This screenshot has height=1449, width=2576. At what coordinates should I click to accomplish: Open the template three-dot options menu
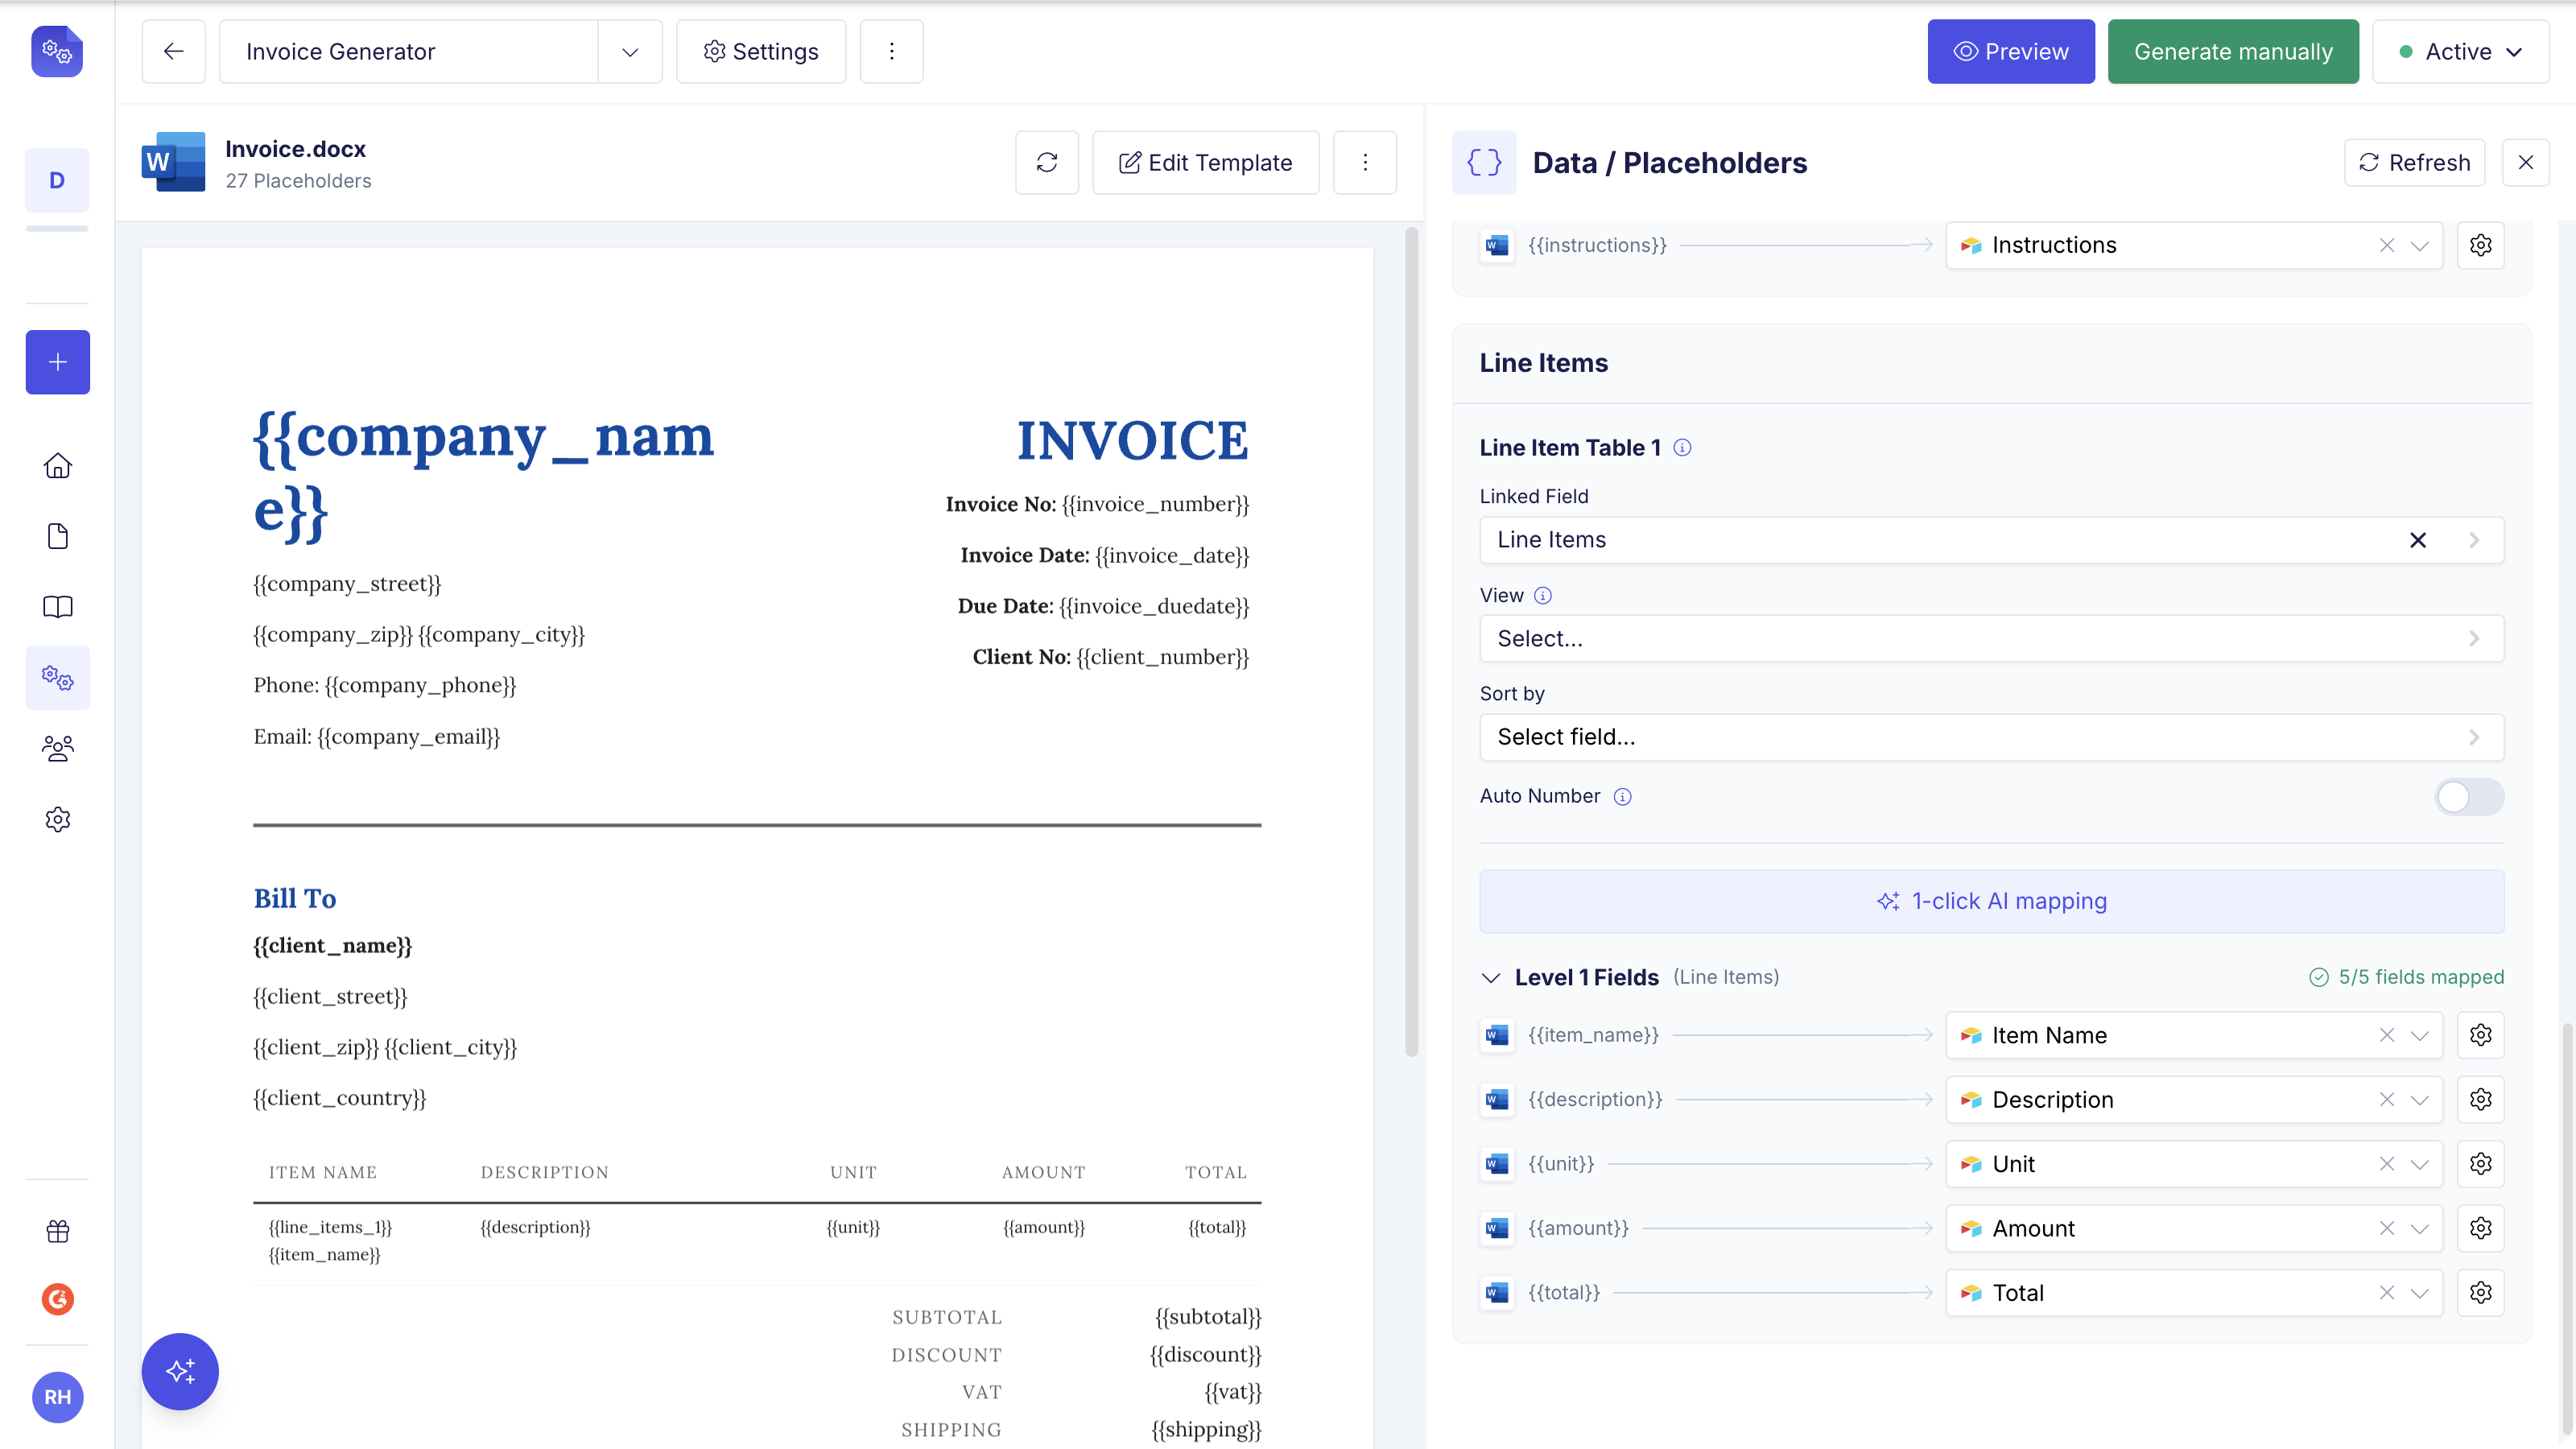click(1364, 162)
